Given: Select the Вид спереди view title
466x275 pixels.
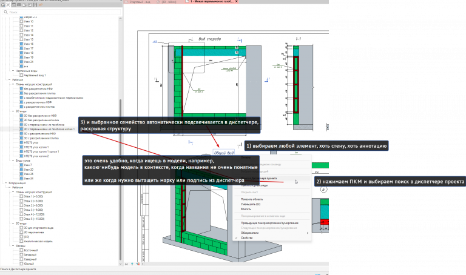Looking at the screenshot, I should (x=209, y=39).
